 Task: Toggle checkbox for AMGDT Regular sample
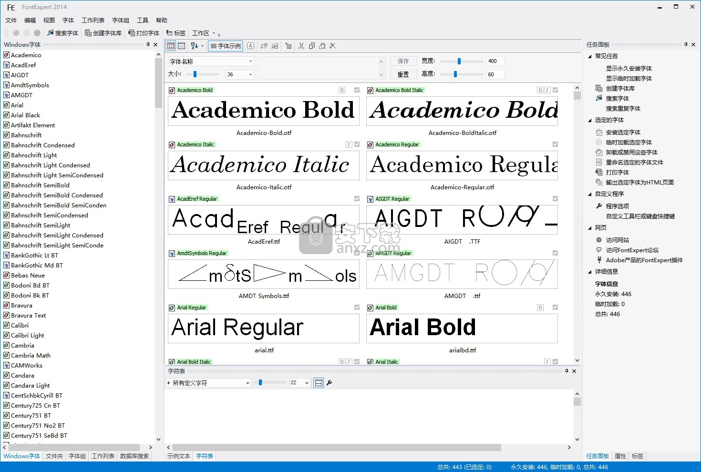point(555,253)
